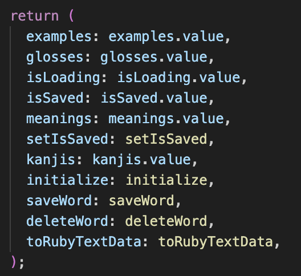
Task: Click the yellow initialize function reference
Action: point(166,180)
